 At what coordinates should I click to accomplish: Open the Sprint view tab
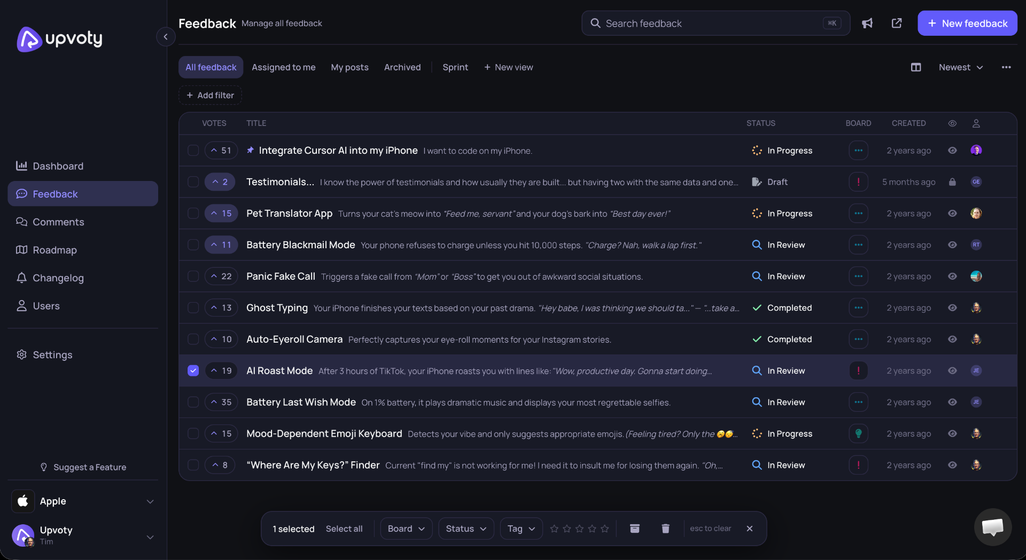tap(455, 67)
